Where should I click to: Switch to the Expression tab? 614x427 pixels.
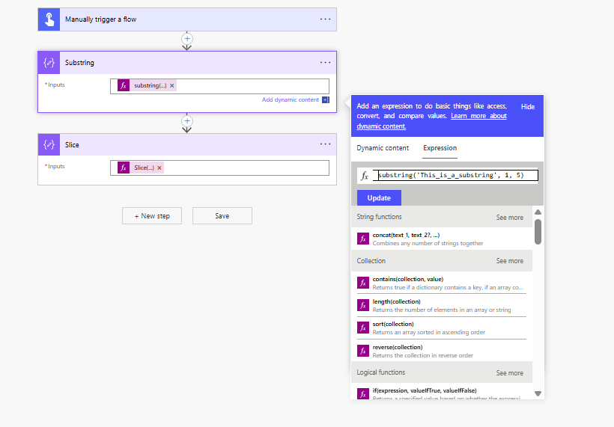(440, 148)
